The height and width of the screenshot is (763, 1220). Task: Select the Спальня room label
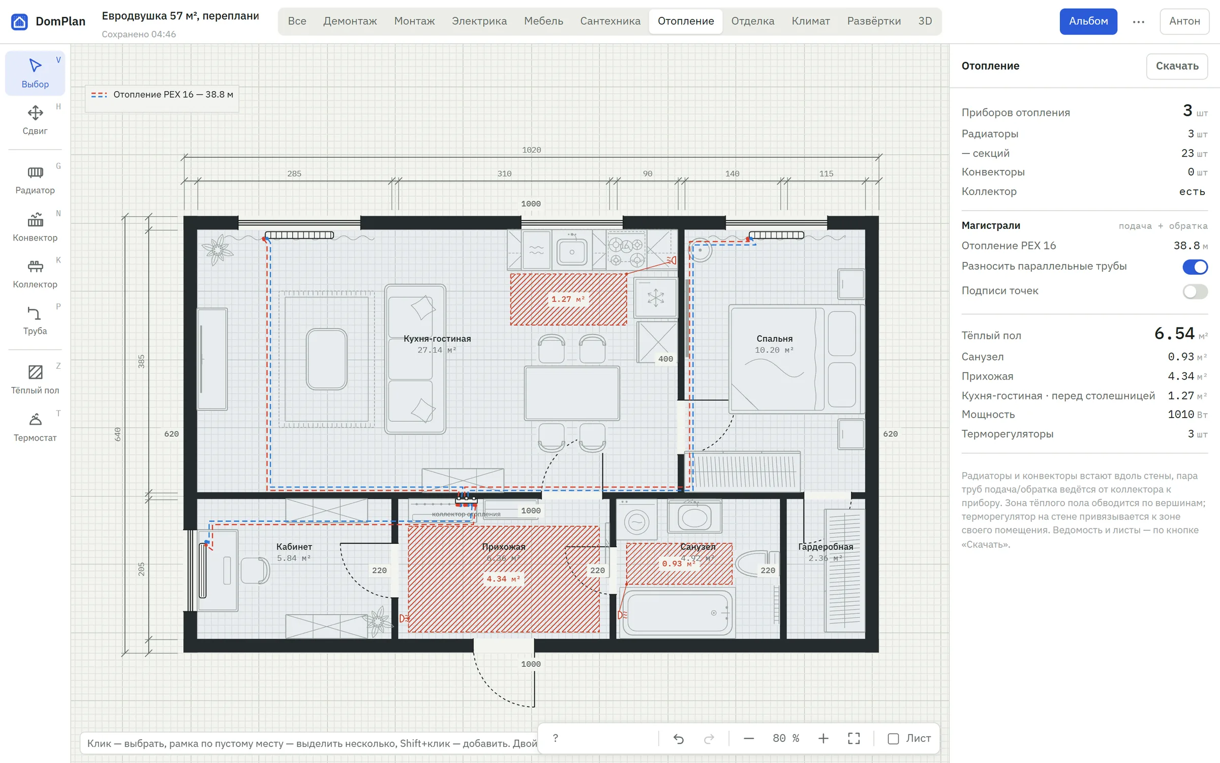point(774,339)
